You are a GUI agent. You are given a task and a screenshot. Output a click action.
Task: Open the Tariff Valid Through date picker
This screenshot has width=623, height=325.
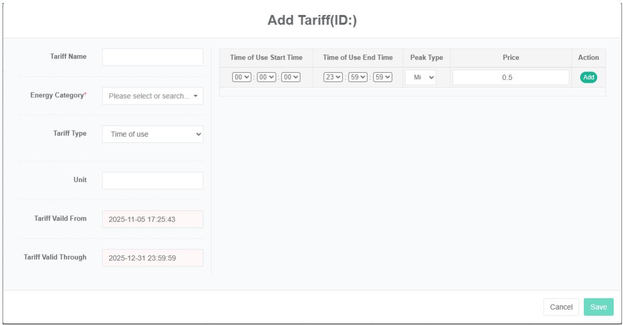click(153, 258)
